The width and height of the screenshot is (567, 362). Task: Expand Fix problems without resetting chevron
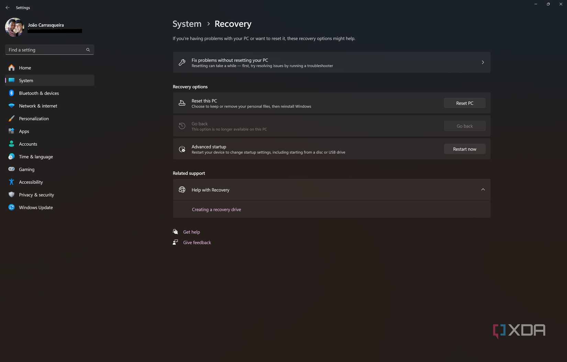tap(483, 62)
